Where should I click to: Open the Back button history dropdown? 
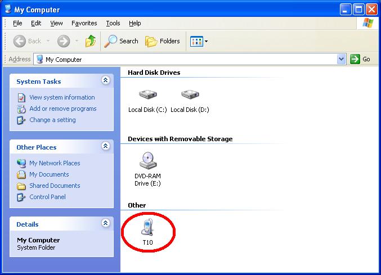pyautogui.click(x=48, y=41)
